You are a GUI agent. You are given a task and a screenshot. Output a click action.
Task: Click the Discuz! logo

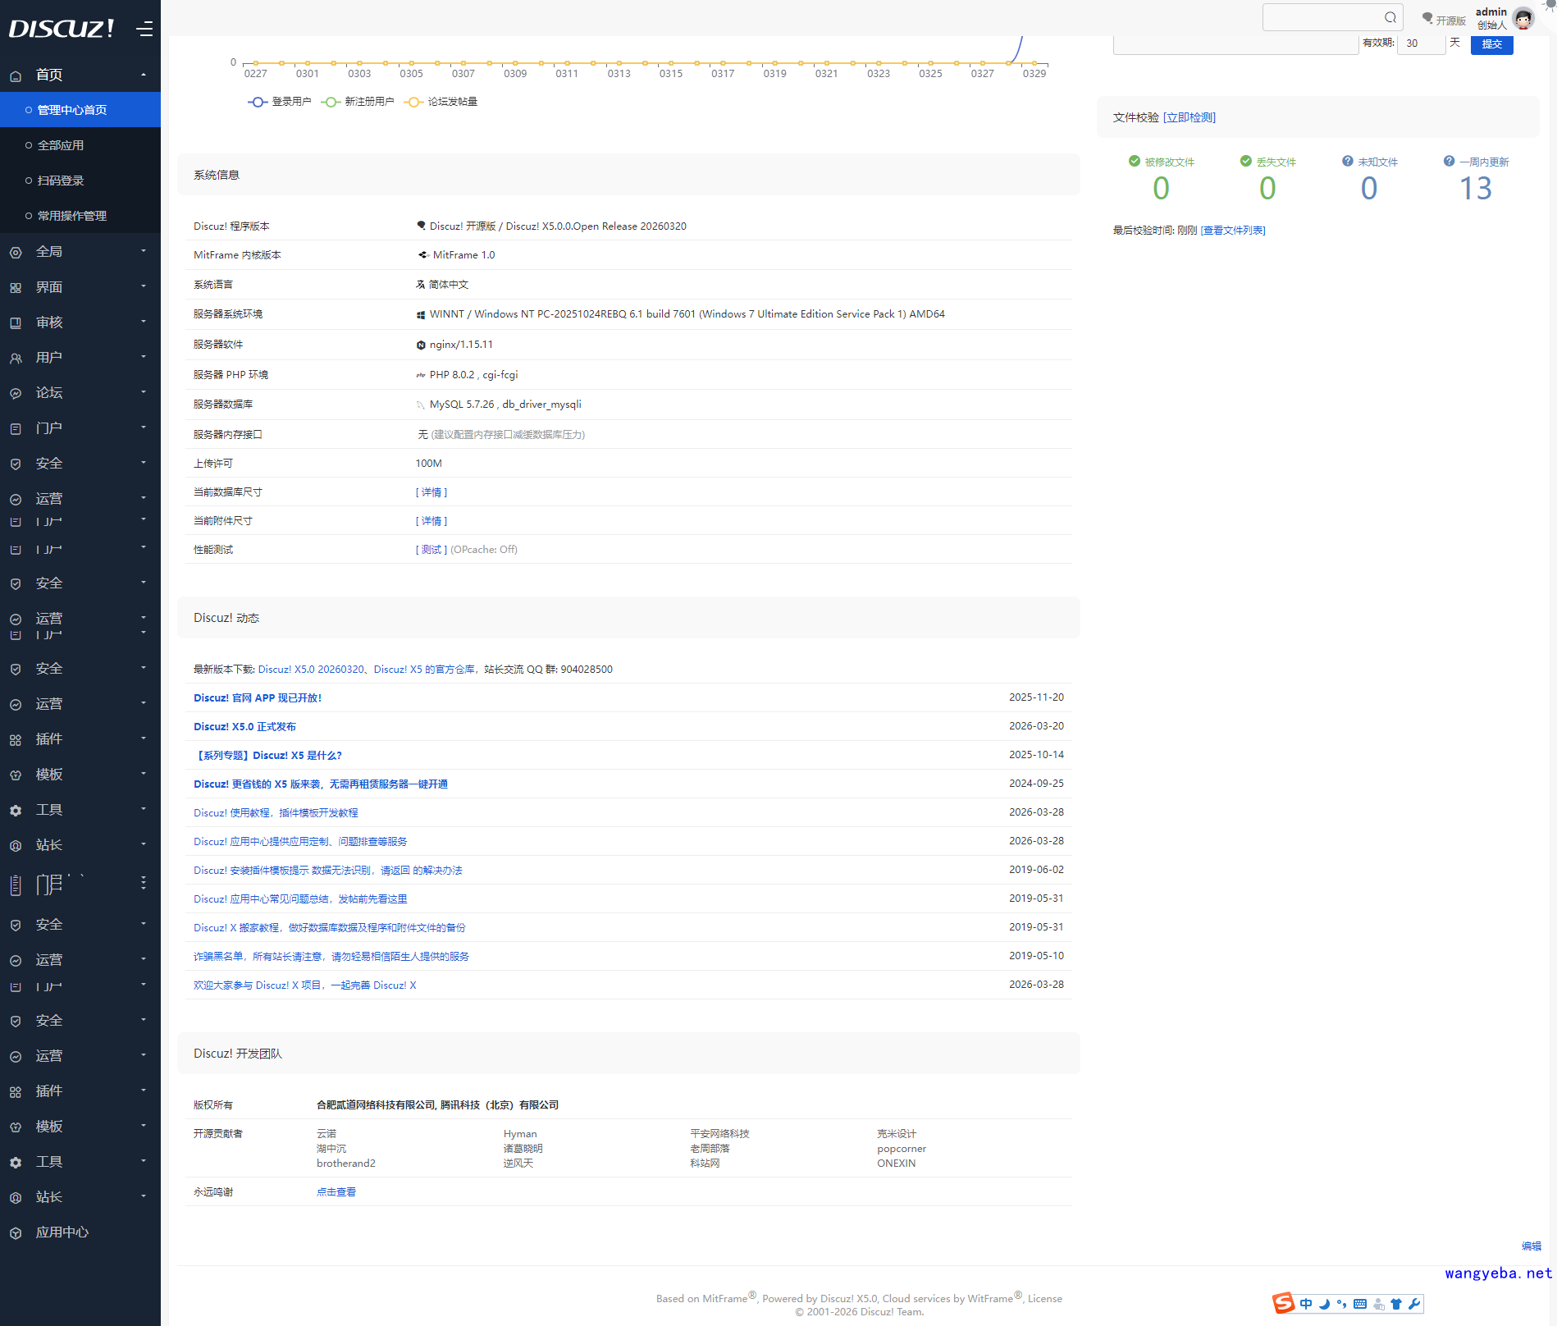click(62, 29)
